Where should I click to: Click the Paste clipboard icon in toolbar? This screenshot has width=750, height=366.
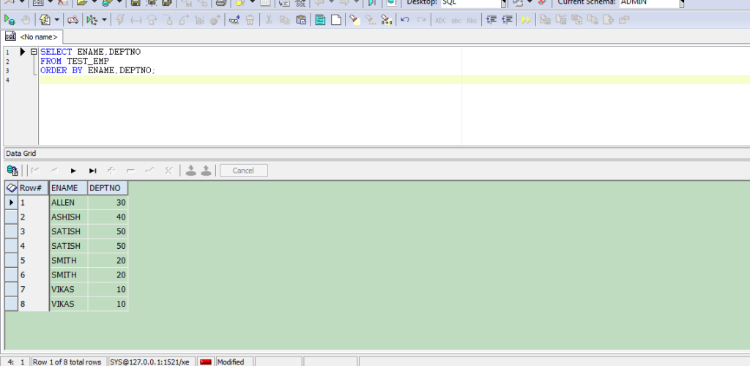pos(301,20)
